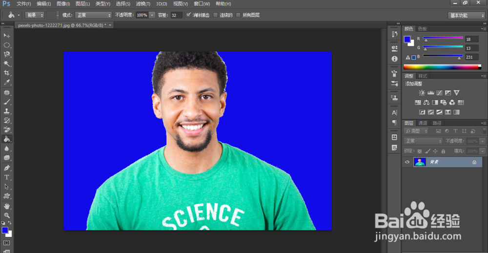Image resolution: width=488 pixels, height=253 pixels.
Task: Swap foreground and background colors
Action: (x=10, y=223)
